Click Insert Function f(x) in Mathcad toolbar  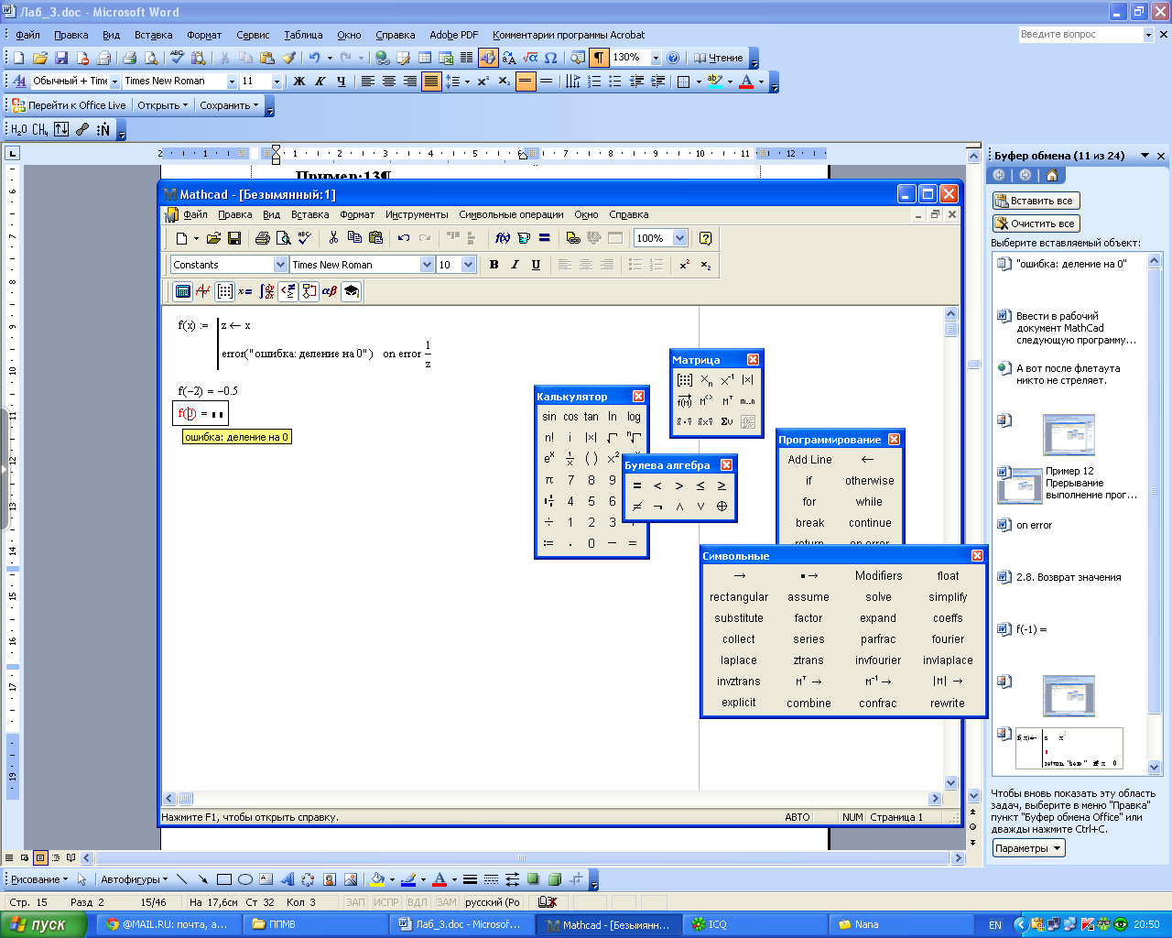point(503,238)
